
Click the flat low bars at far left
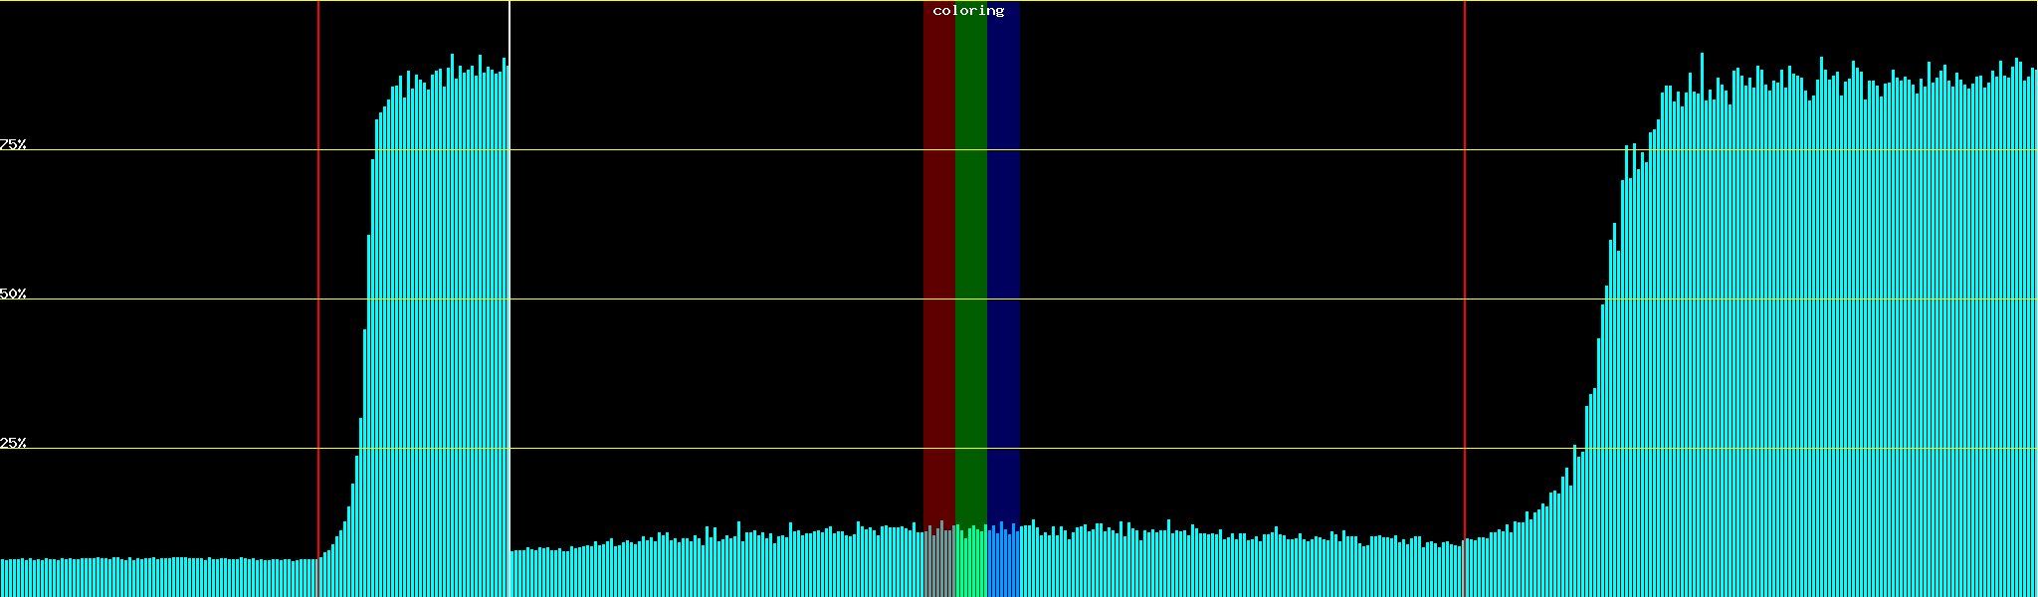(149, 577)
